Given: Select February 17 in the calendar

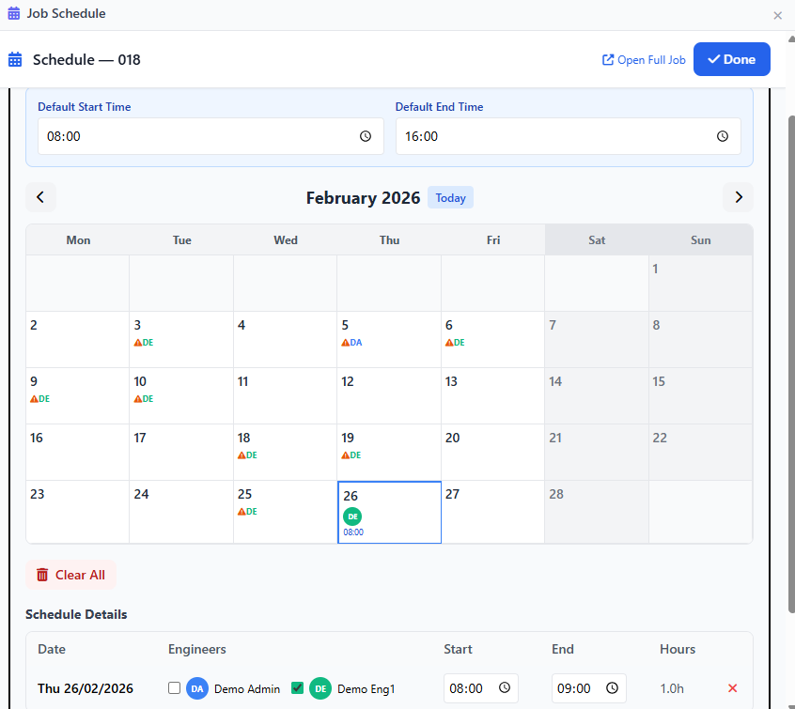Looking at the screenshot, I should point(181,452).
